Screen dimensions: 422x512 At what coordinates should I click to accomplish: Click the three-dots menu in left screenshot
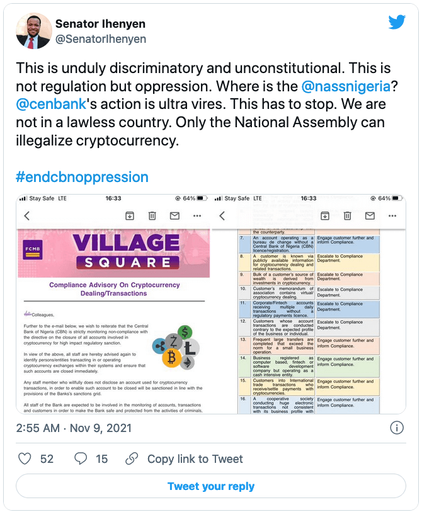click(197, 216)
